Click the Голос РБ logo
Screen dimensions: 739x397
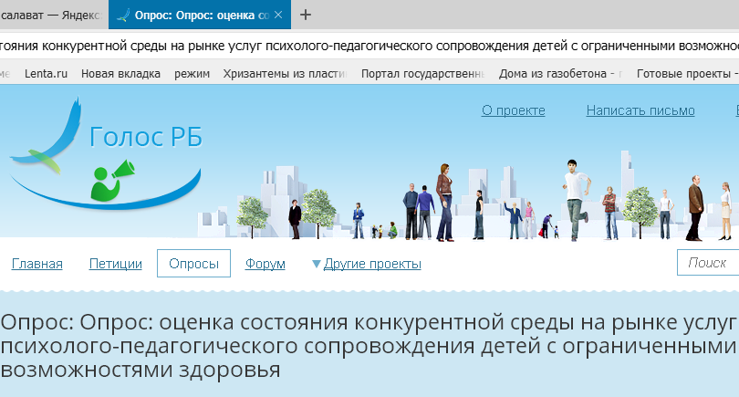105,151
